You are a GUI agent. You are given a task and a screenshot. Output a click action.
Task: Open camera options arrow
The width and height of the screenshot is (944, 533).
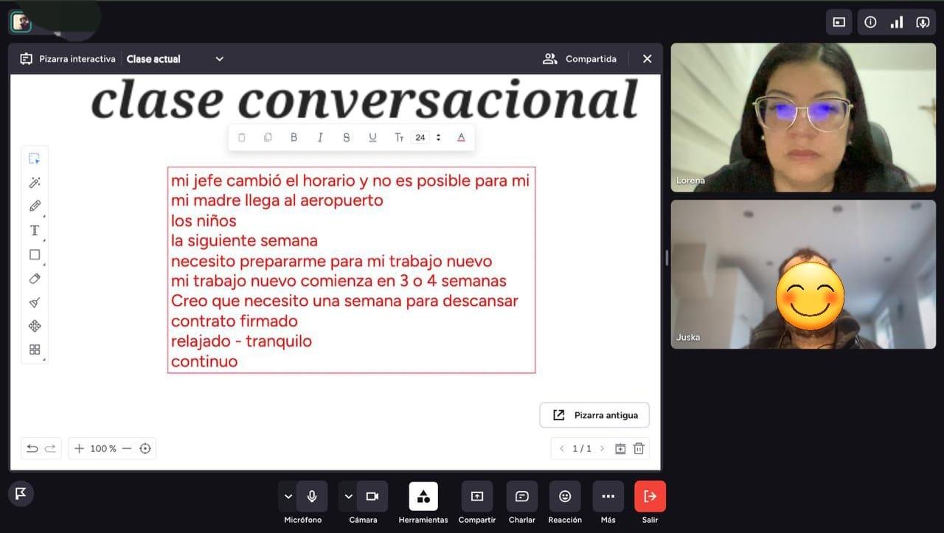point(348,496)
